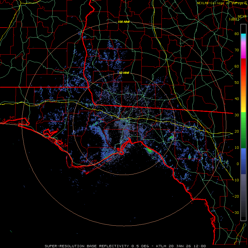Click the 60 value on the dBZ scale
248x248 pixels.
tap(237, 66)
